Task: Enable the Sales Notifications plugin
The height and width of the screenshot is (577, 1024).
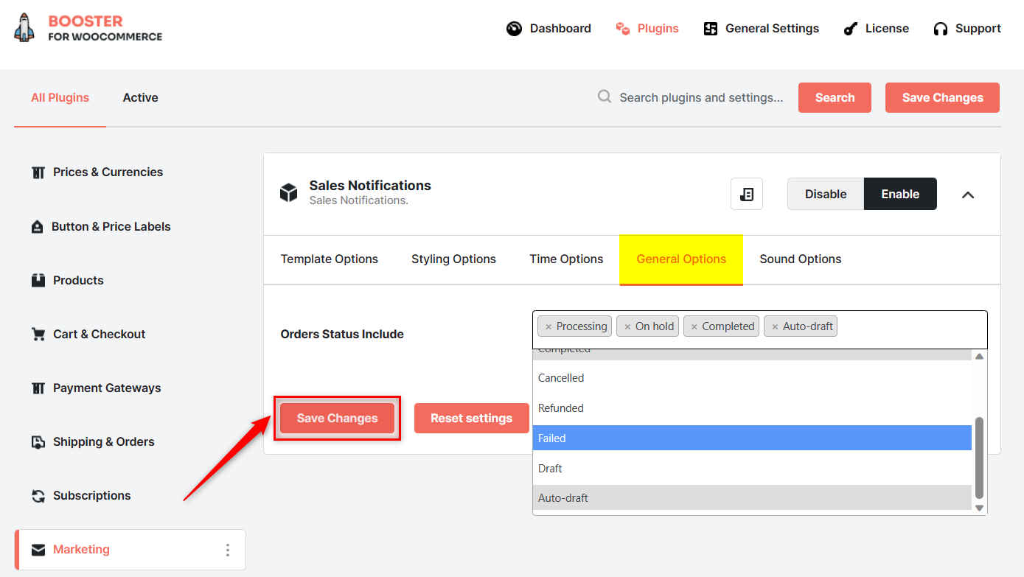Action: click(900, 193)
